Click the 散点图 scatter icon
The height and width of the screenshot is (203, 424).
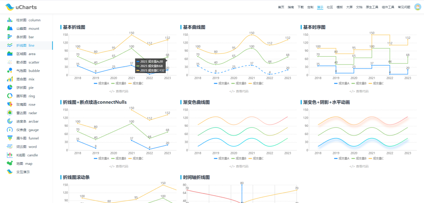click(10, 62)
